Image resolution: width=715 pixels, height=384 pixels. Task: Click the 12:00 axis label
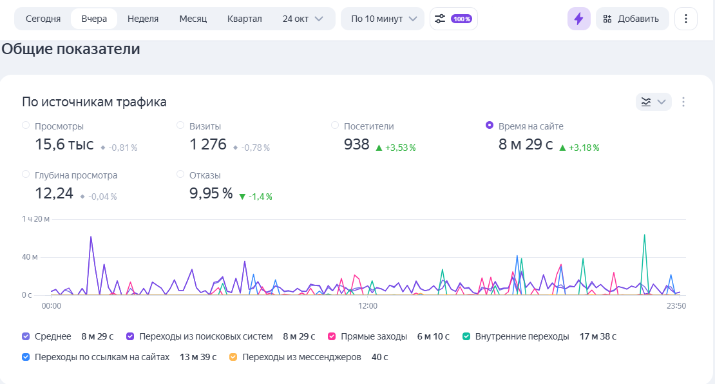pos(368,306)
